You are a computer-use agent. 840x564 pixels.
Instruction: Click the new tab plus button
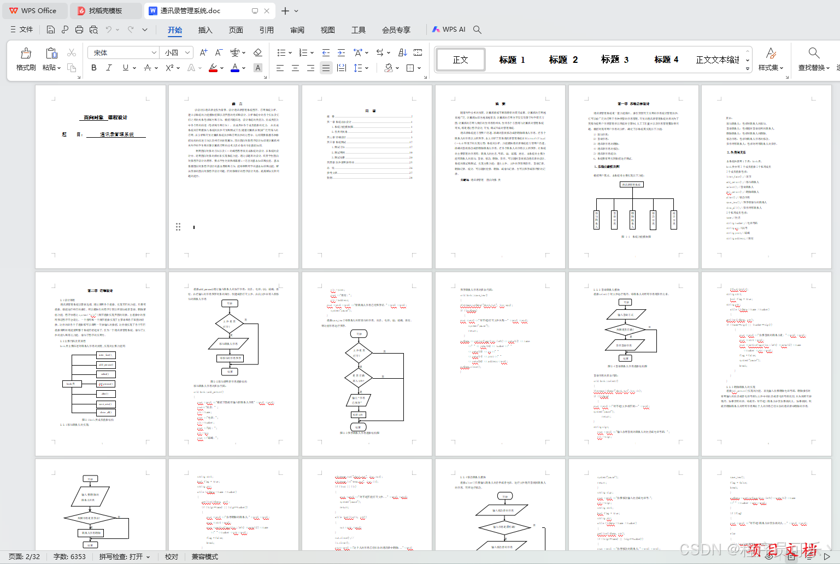[x=285, y=11]
